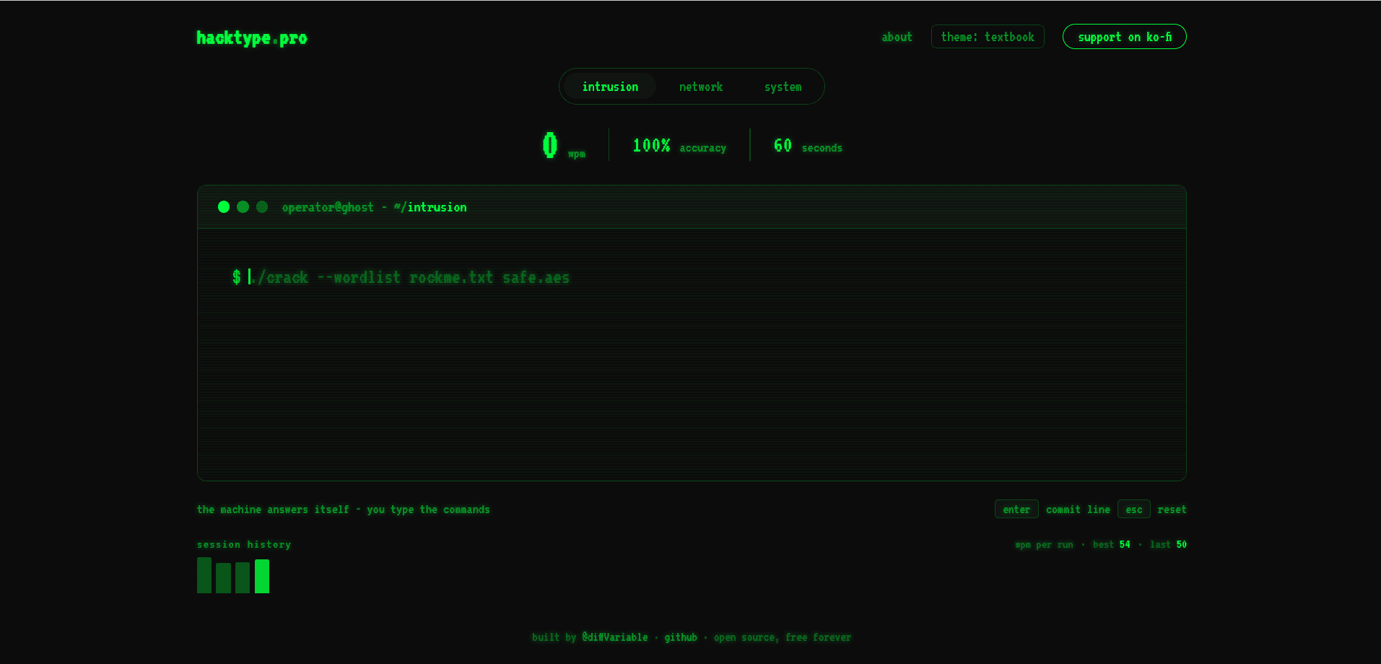Click the brightest latest history bar
This screenshot has width=1381, height=664.
click(262, 576)
